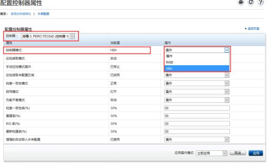Follow the 配置控制器属性 jump link

click(x=21, y=14)
